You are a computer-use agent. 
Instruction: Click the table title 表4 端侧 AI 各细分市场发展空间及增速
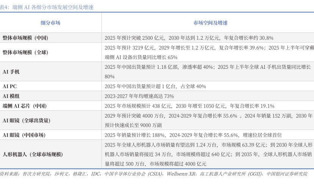click(47, 7)
